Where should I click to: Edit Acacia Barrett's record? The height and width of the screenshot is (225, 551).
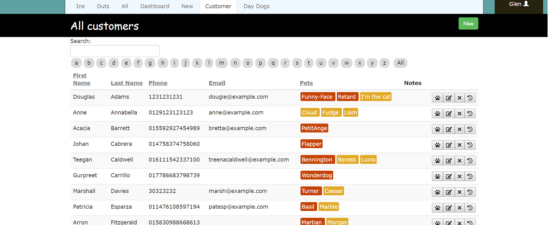click(x=449, y=129)
